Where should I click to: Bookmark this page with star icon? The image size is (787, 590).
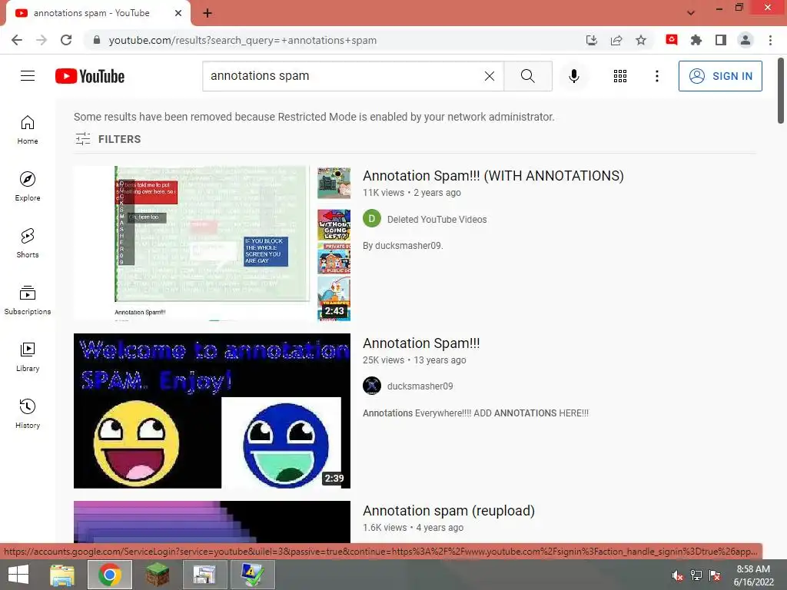641,40
